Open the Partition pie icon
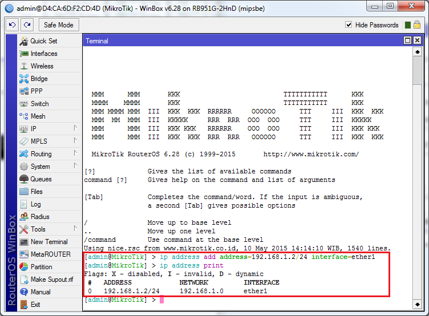The height and width of the screenshot is (316, 429). pos(24,267)
